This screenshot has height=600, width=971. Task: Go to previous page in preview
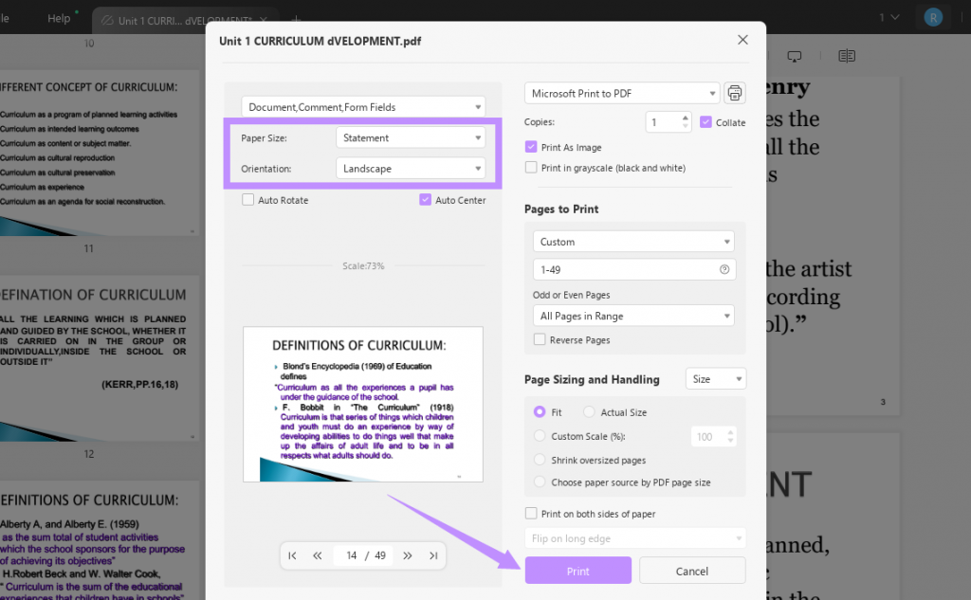(318, 555)
